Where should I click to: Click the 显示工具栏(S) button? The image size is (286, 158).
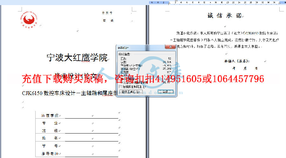[131, 92]
